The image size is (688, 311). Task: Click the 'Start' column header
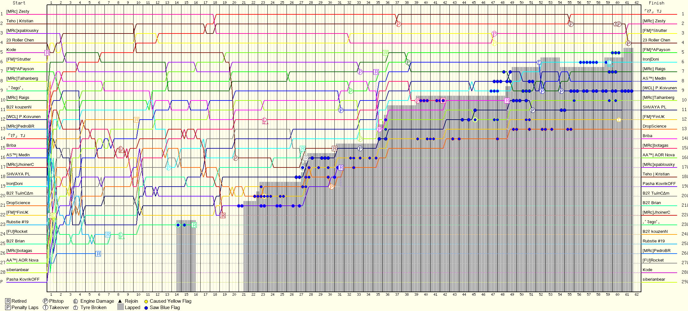[19, 3]
